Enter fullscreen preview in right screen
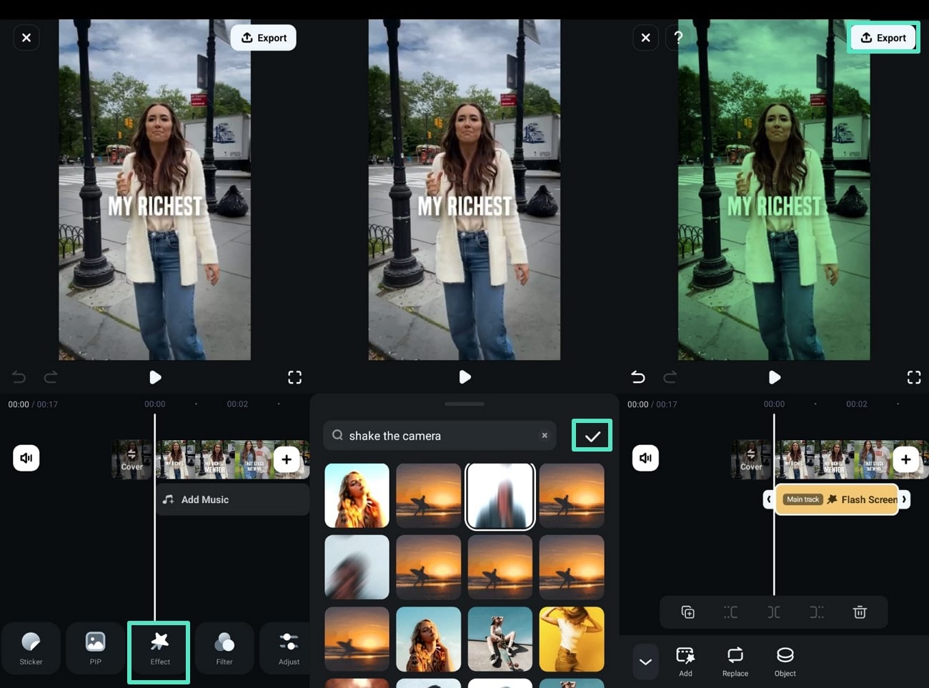This screenshot has height=688, width=929. pos(914,377)
